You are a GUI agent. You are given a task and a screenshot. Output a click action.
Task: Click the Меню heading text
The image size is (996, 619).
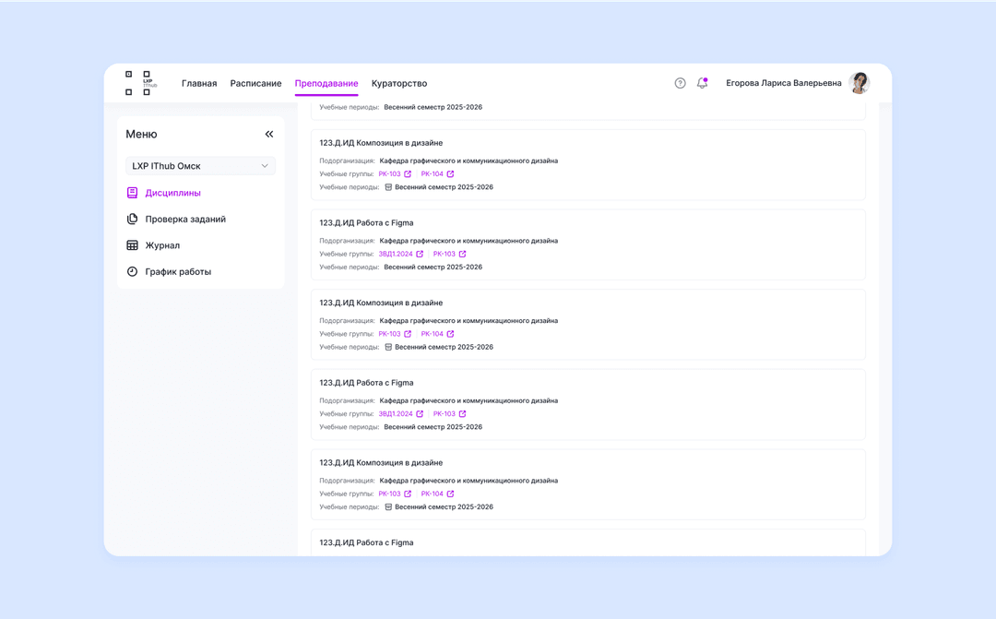(x=141, y=134)
